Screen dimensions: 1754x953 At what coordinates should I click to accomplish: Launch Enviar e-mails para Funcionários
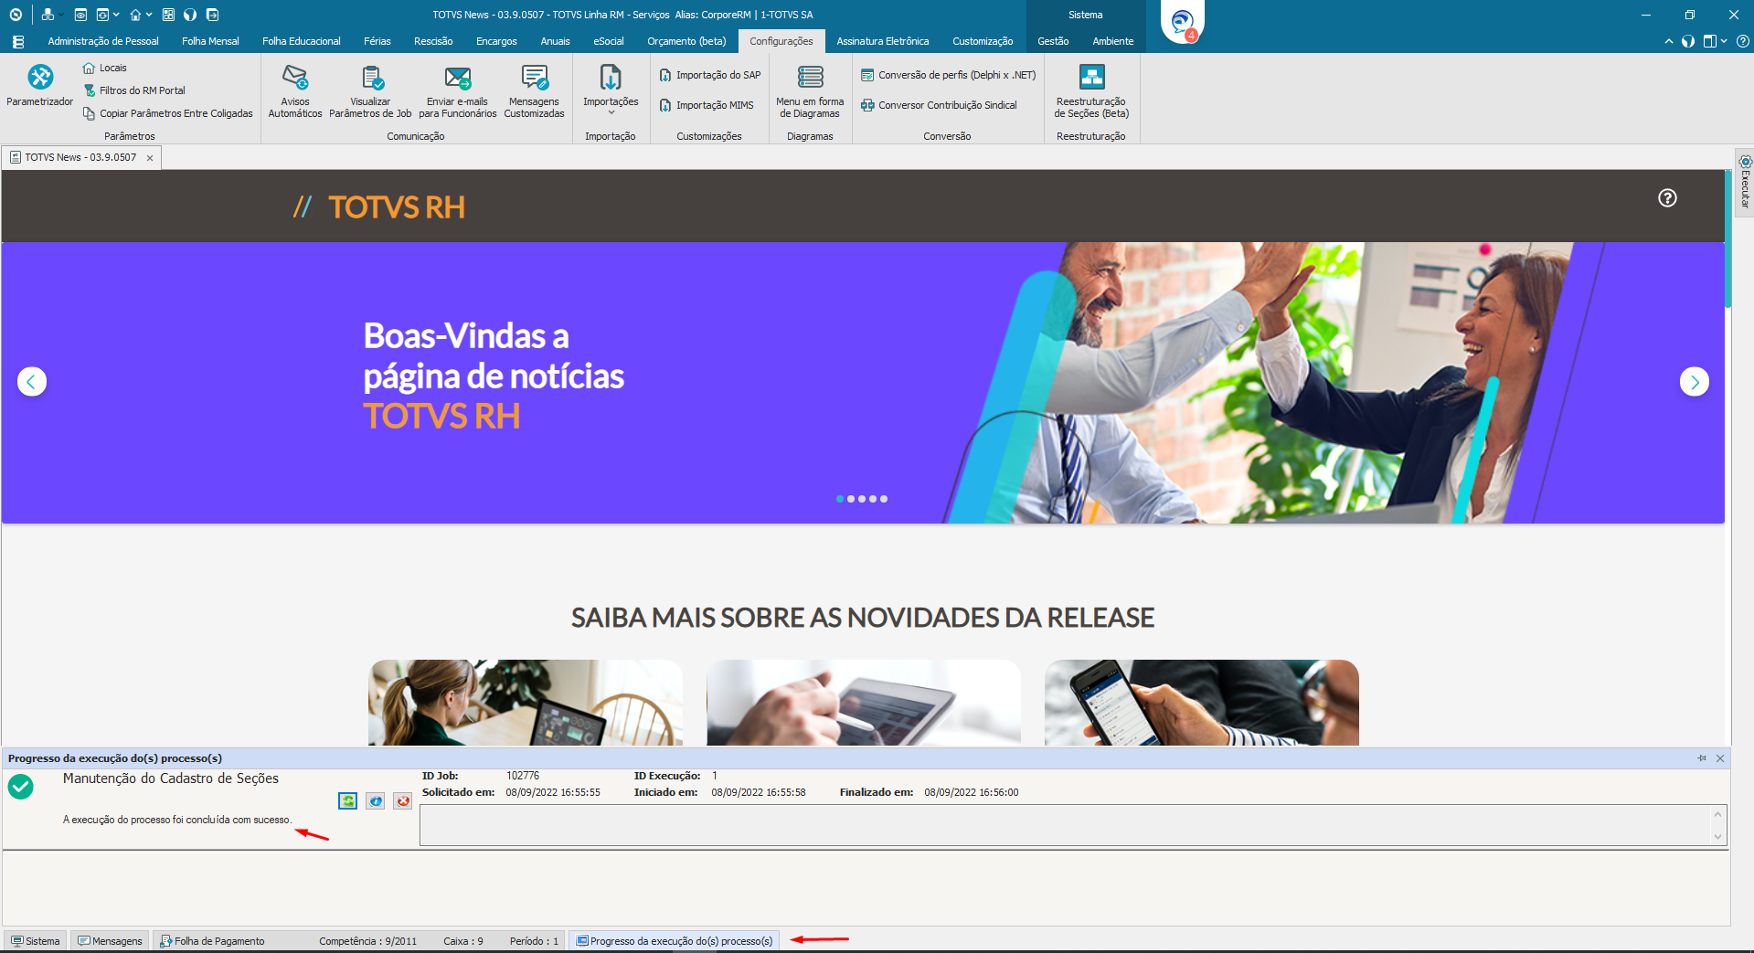tap(457, 91)
